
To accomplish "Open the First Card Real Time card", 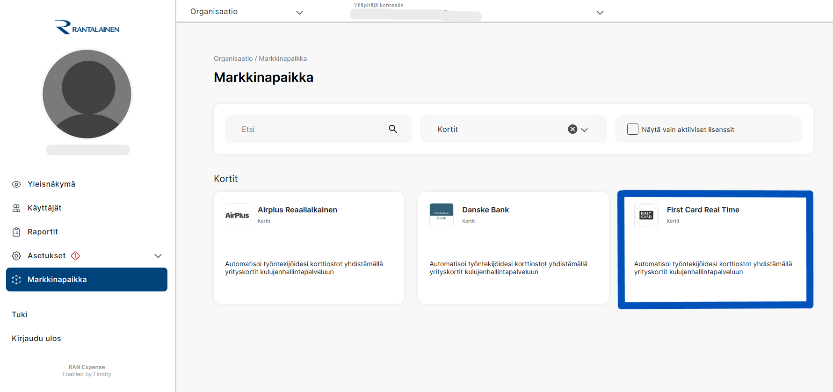I will pos(716,249).
